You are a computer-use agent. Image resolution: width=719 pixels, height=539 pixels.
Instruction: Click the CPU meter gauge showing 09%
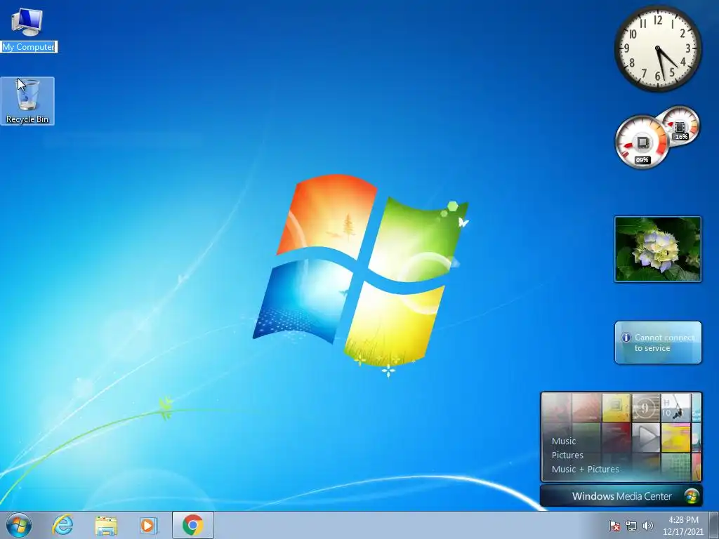tap(642, 142)
